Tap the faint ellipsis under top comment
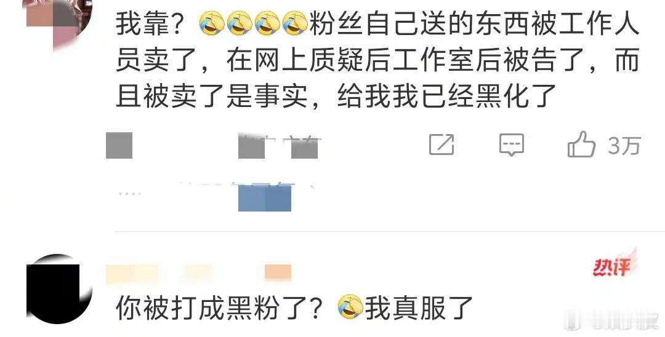Screen dimensions: 665x337 point(130,194)
